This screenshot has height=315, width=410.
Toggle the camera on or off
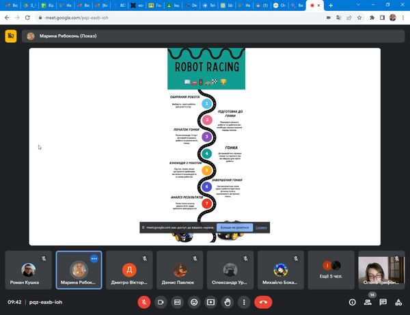pyautogui.click(x=161, y=301)
